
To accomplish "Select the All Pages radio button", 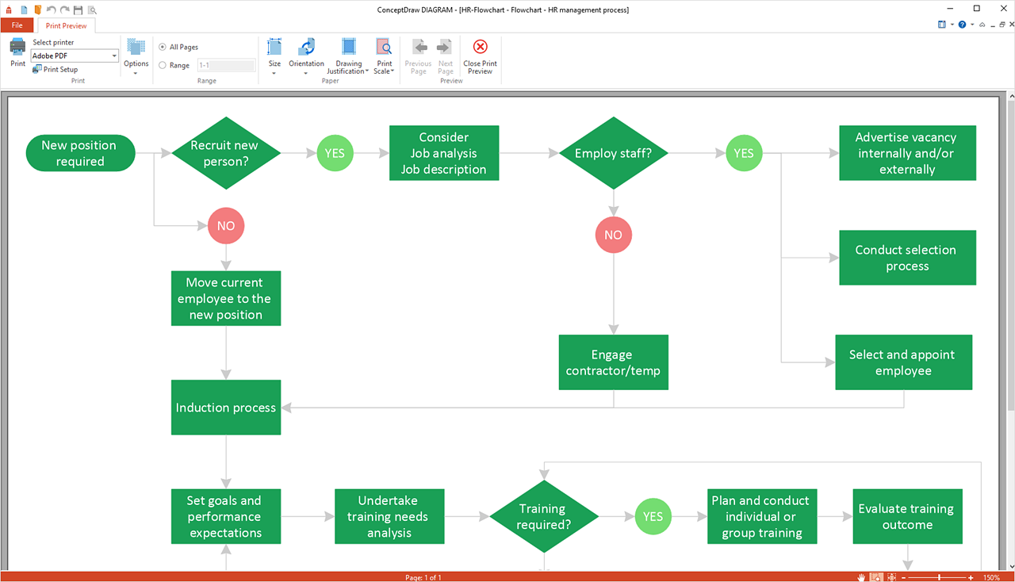I will click(163, 48).
